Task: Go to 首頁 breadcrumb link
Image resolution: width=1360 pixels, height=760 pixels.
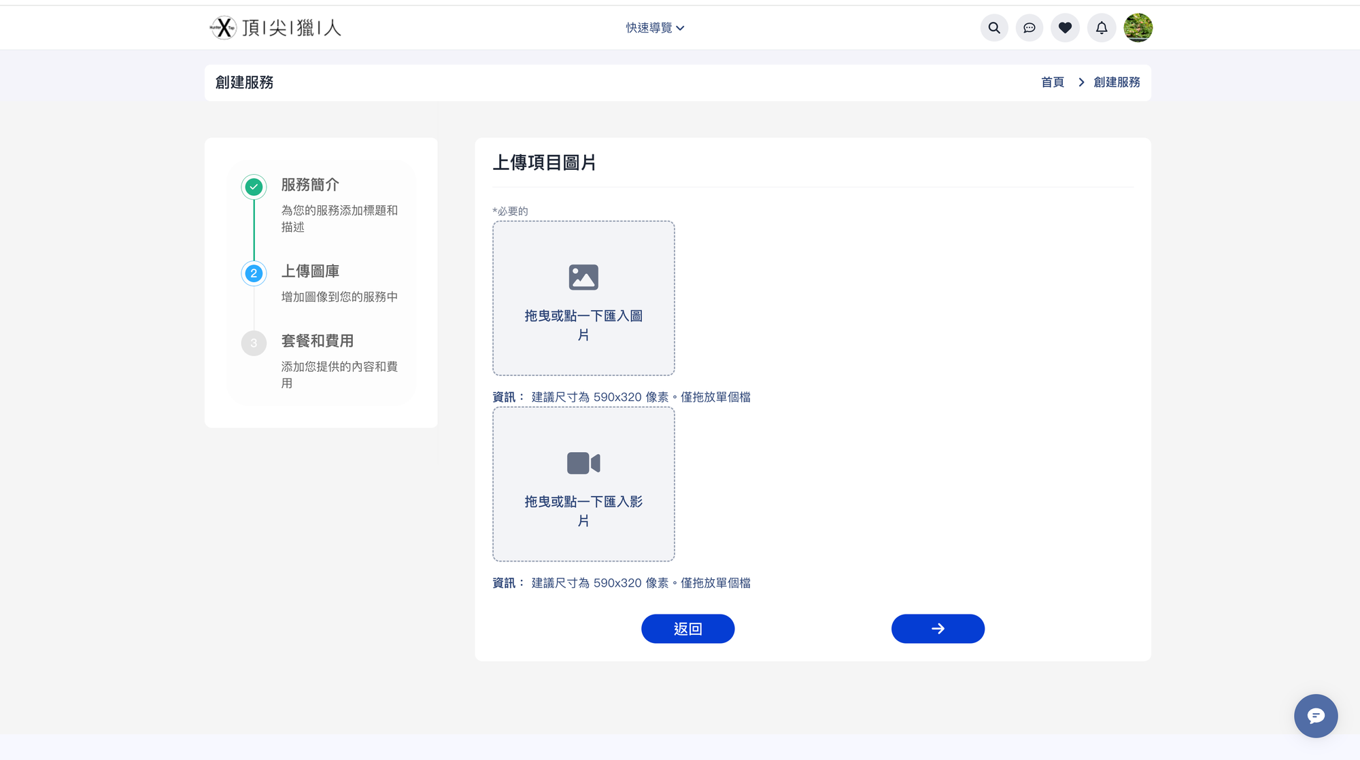Action: (x=1052, y=82)
